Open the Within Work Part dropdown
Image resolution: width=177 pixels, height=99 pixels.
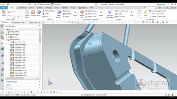click(x=36, y=22)
